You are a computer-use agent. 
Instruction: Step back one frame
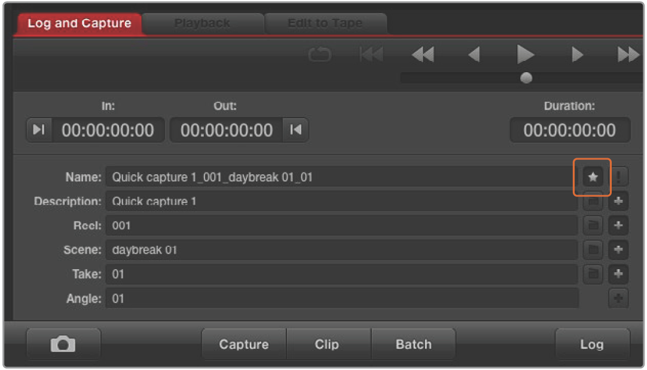coord(474,55)
